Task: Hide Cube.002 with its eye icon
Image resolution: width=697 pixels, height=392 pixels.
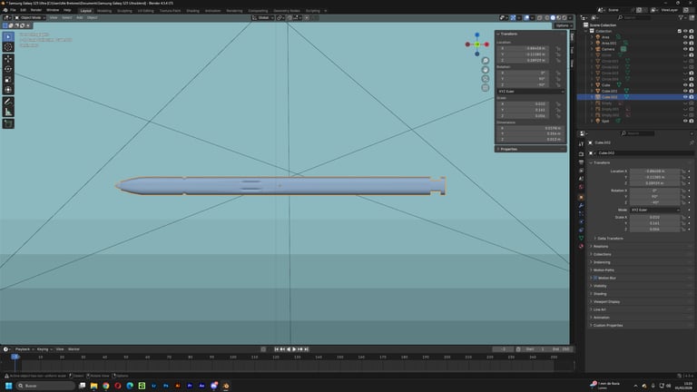Action: coord(685,97)
